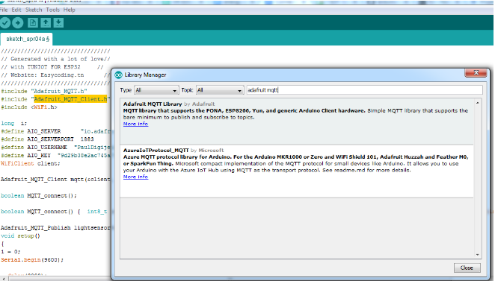The width and height of the screenshot is (495, 281).
Task: Click the #include <WiFi.h> code line
Action: (29, 107)
